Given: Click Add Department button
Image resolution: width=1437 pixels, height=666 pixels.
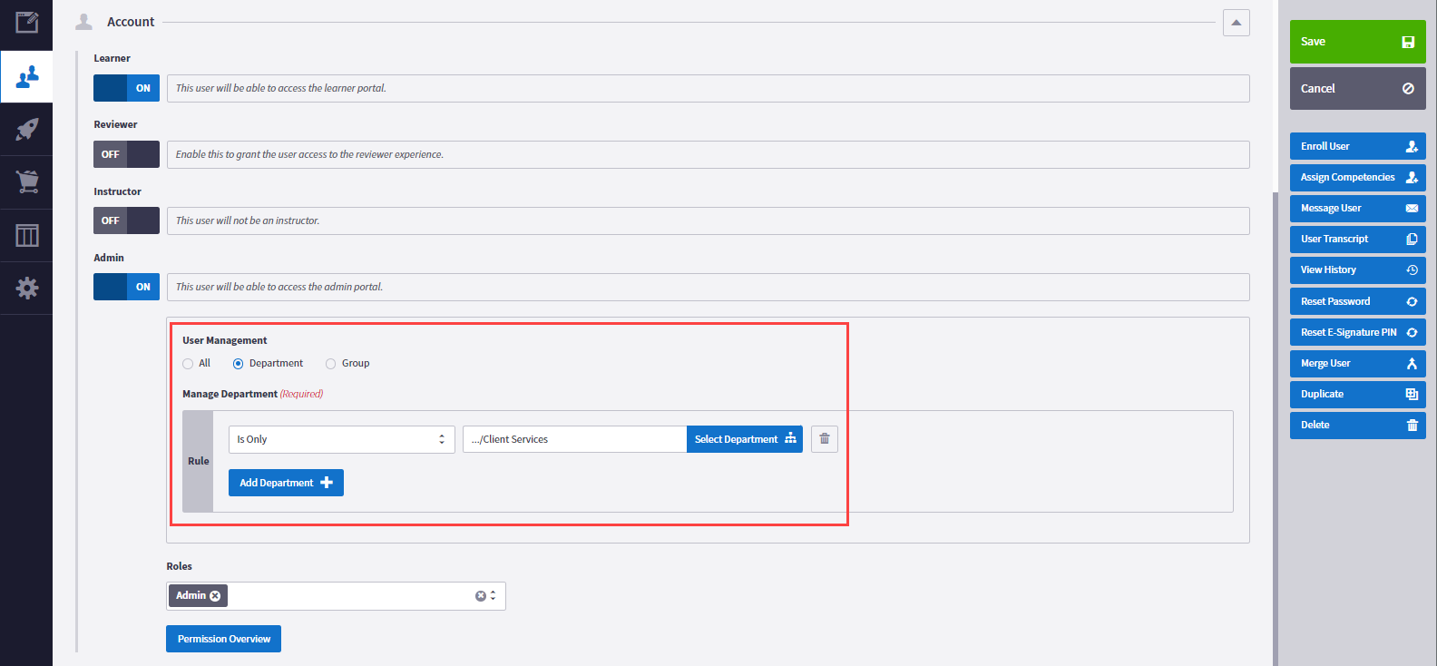Looking at the screenshot, I should (286, 483).
